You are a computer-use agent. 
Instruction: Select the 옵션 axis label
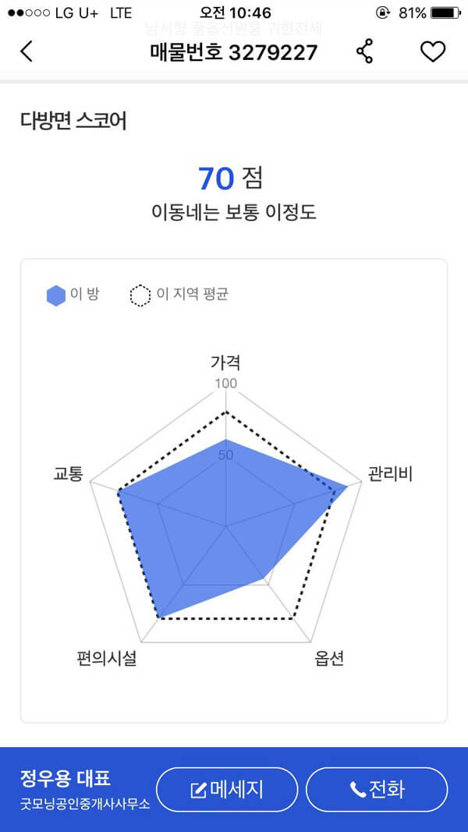tap(329, 658)
